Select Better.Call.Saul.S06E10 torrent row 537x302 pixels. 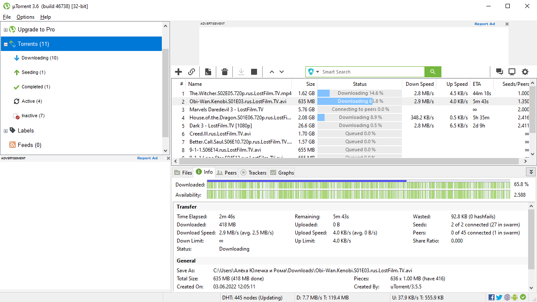350,141
